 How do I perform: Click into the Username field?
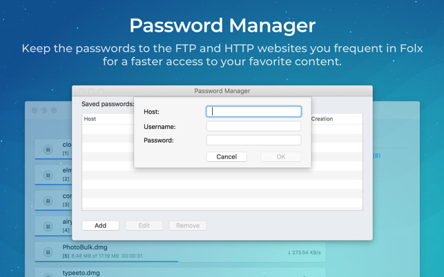pyautogui.click(x=253, y=126)
